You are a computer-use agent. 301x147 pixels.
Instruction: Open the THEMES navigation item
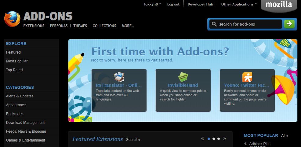(80, 26)
